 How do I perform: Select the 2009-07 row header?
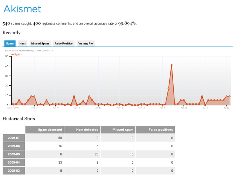coord(14,138)
